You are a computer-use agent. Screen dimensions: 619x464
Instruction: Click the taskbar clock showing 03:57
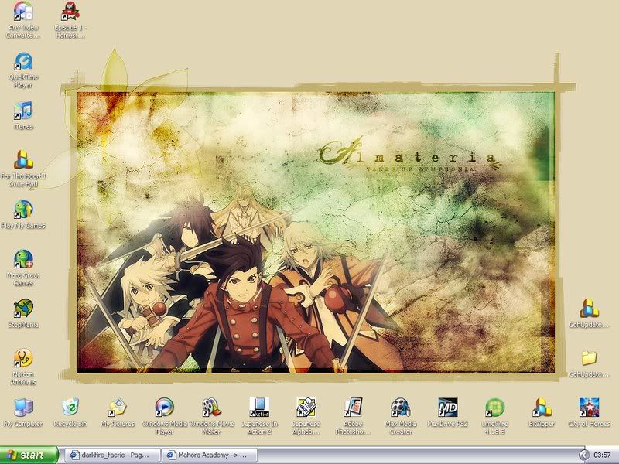[603, 455]
